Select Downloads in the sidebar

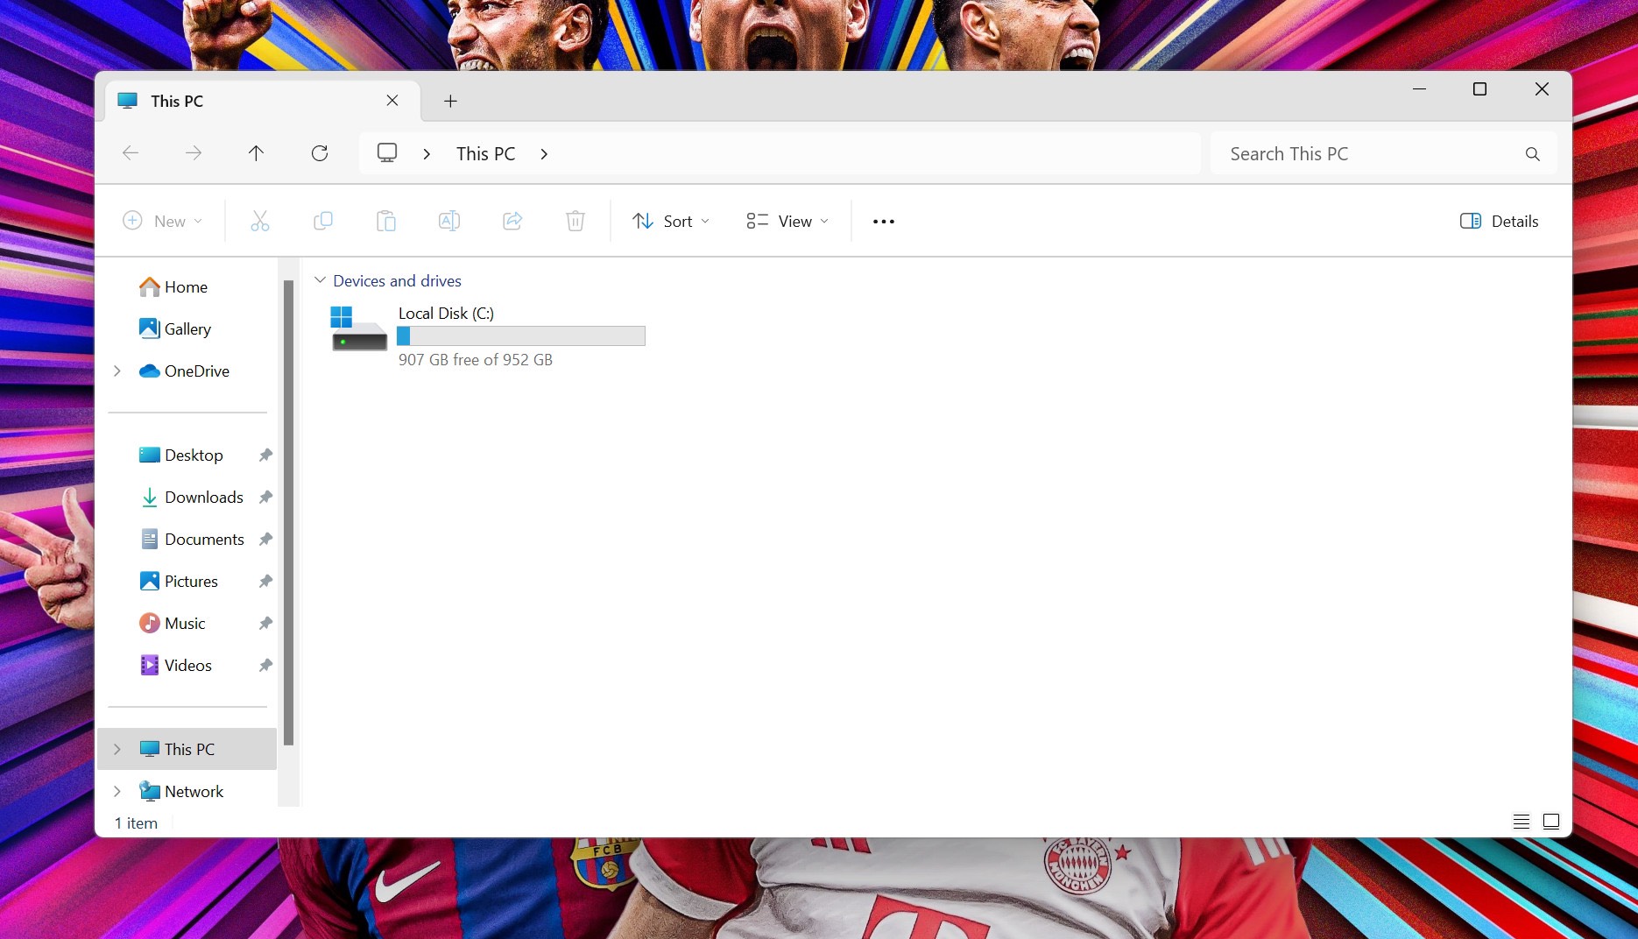[203, 498]
